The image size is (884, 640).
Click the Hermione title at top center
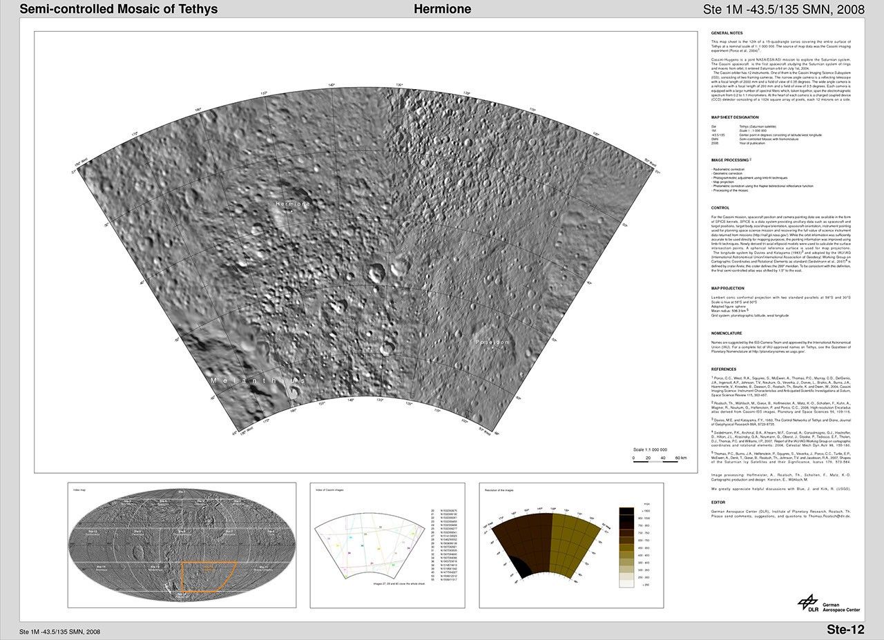tap(442, 9)
